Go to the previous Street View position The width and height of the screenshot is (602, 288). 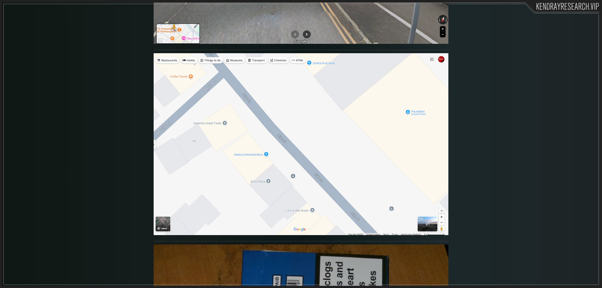point(295,34)
